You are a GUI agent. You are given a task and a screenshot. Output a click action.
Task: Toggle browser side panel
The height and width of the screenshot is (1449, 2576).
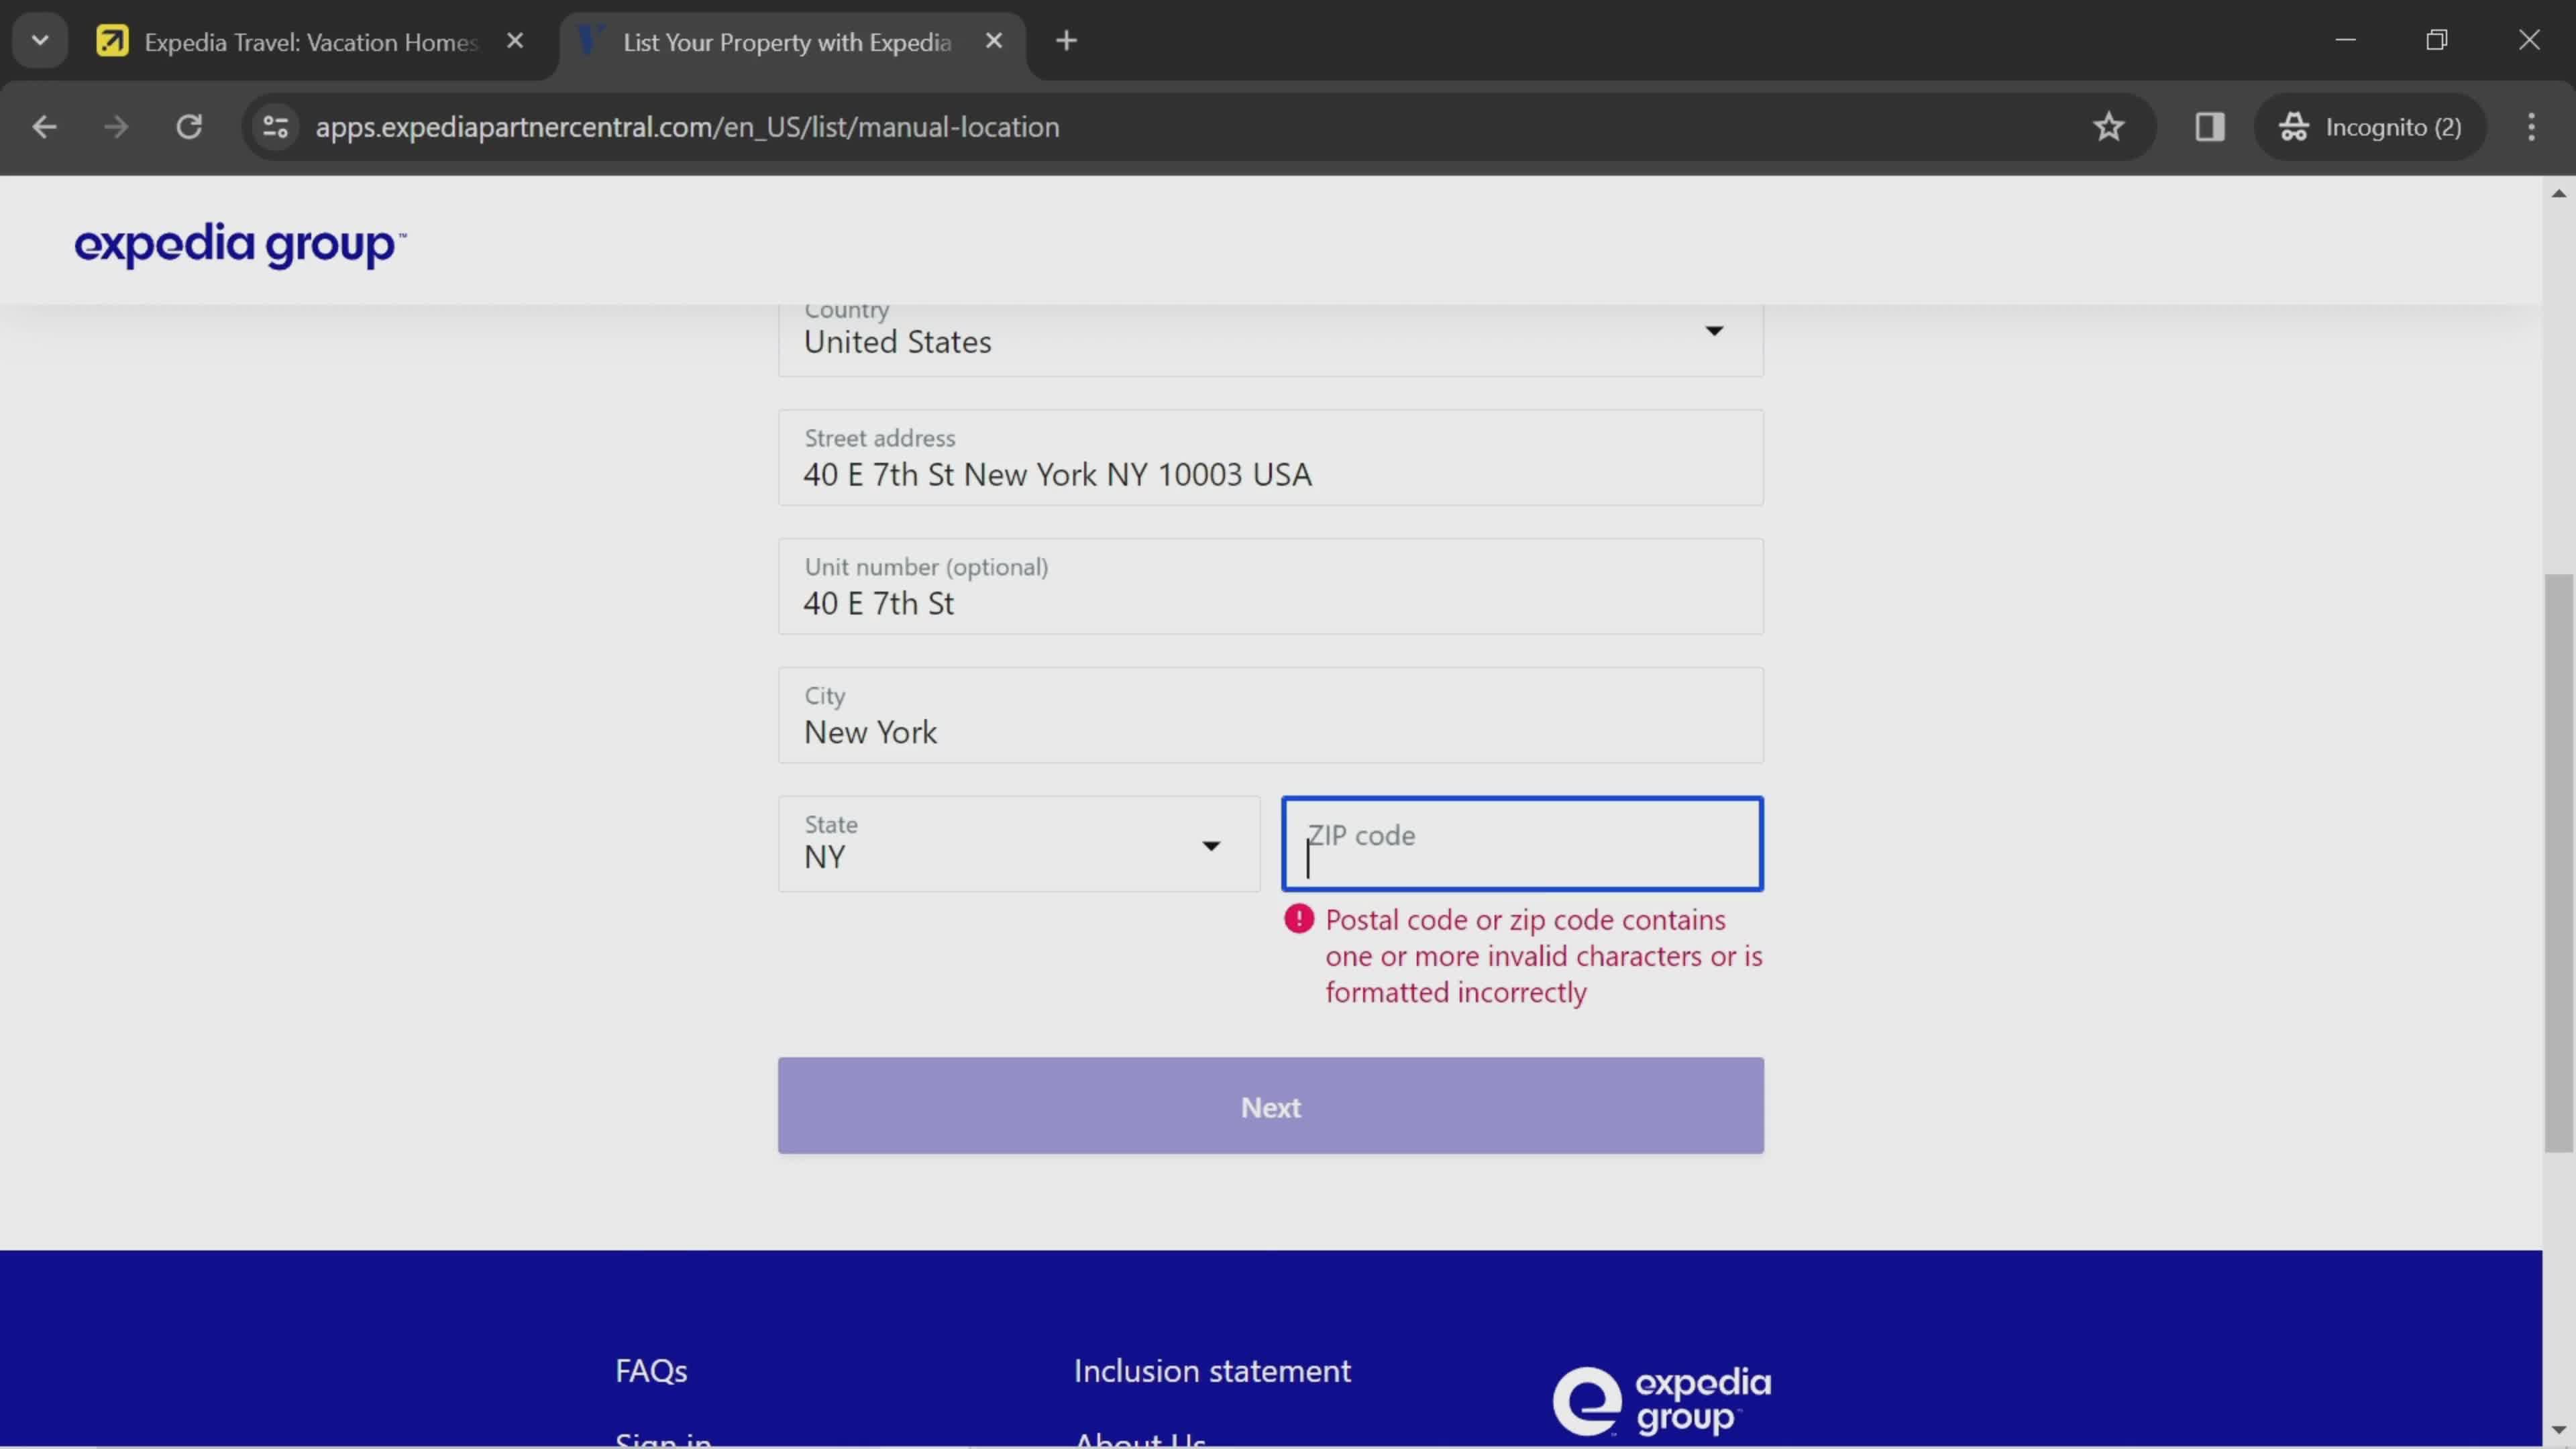[2209, 127]
